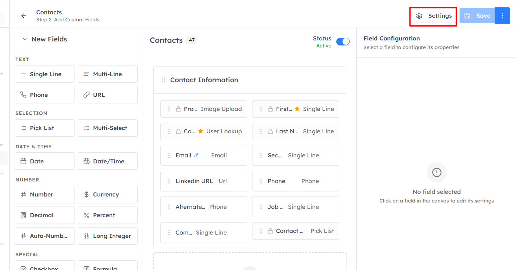Select the Alternate Phone field
Screen dimensions: 516x270
204,207
